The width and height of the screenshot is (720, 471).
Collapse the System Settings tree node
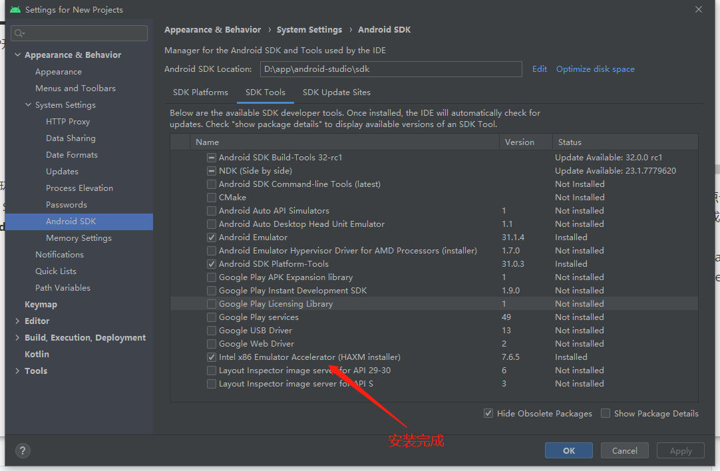(x=28, y=105)
